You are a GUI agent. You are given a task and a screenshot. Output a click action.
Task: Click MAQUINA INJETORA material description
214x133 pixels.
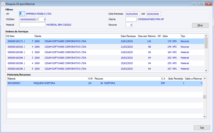click(x=44, y=83)
